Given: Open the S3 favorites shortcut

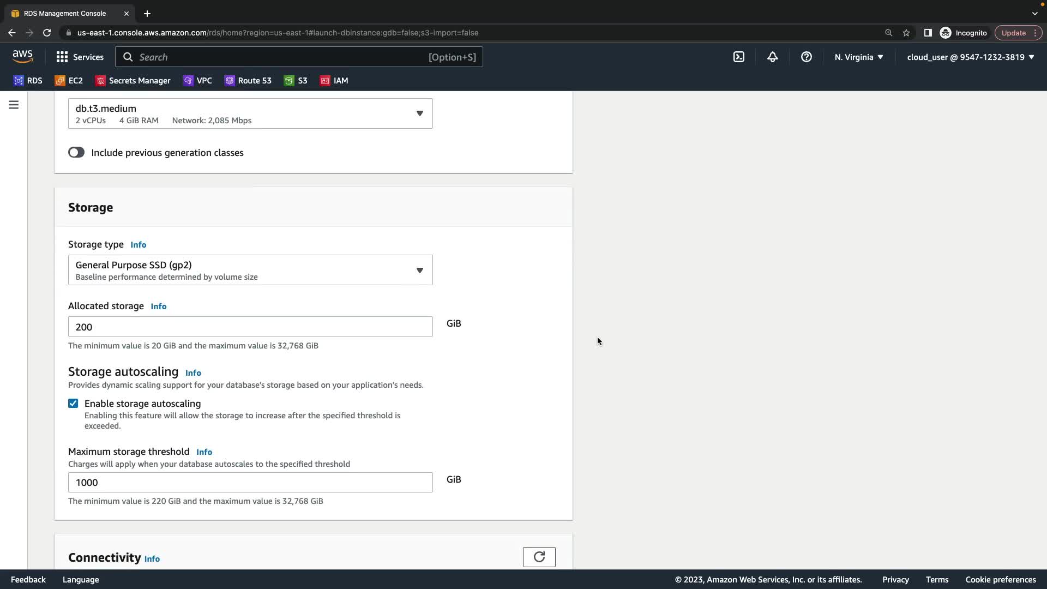Looking at the screenshot, I should (296, 81).
